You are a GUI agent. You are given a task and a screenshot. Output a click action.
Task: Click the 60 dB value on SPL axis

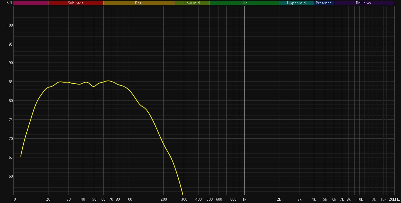click(10, 176)
